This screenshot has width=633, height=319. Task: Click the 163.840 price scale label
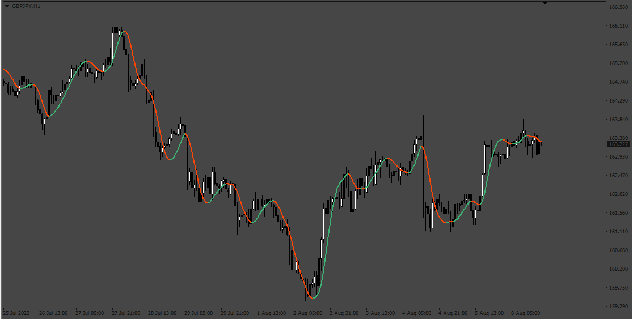coord(618,120)
